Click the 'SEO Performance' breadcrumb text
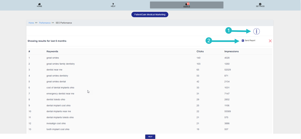Image resolution: width=301 pixels, height=139 pixels. pyautogui.click(x=64, y=23)
